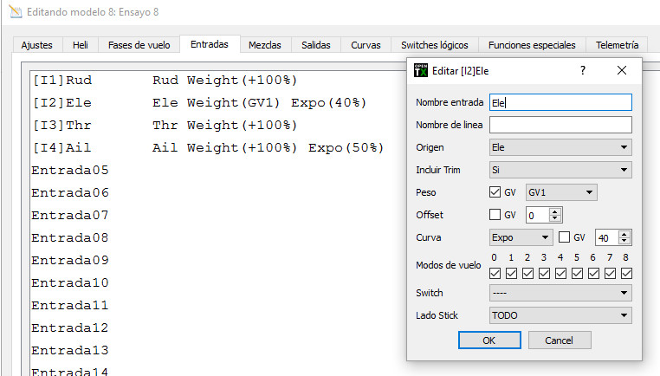Select the [I4]Ail input row
The width and height of the screenshot is (660, 376).
pyautogui.click(x=208, y=148)
